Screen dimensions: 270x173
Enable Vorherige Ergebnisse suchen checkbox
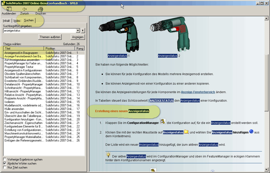[x=5, y=159]
